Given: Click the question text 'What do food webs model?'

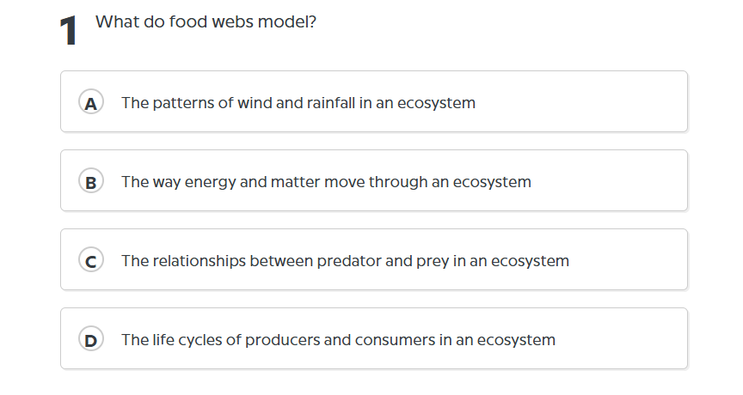Looking at the screenshot, I should click(x=206, y=21).
